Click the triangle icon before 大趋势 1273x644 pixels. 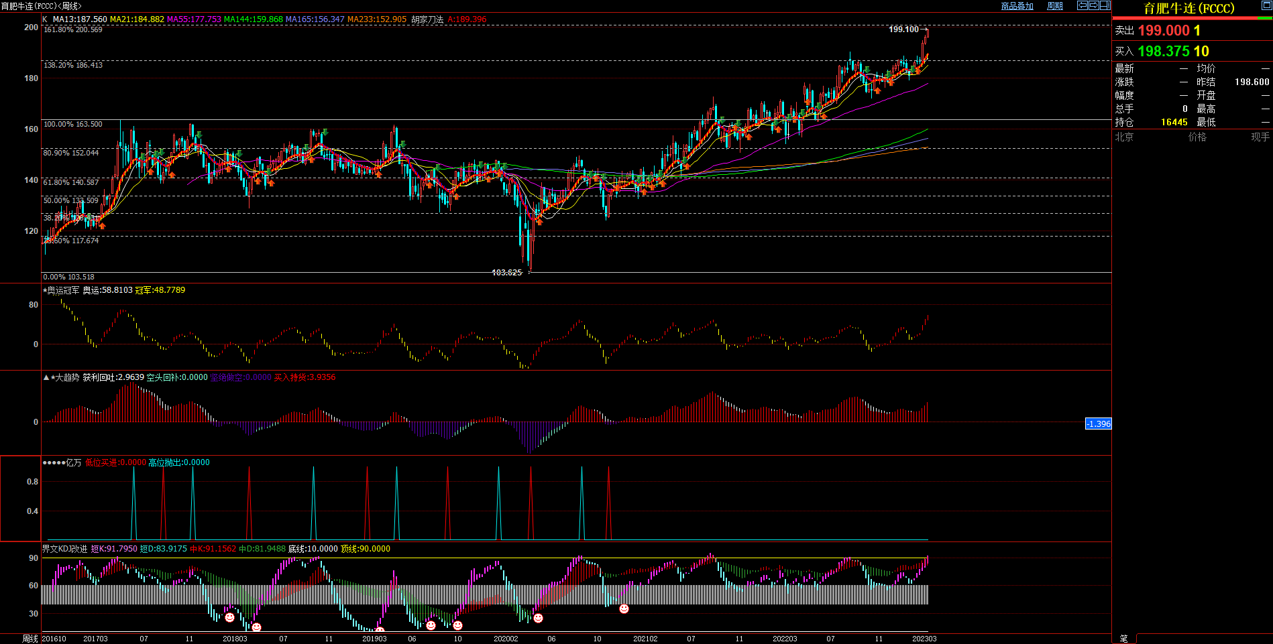(x=46, y=377)
